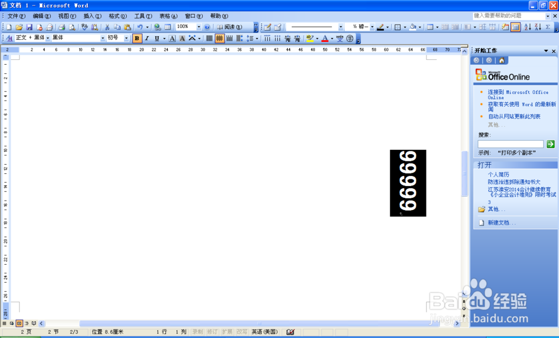The height and width of the screenshot is (338, 559).
Task: Open the 开始工作 task pane menu arrow
Action: [x=546, y=51]
